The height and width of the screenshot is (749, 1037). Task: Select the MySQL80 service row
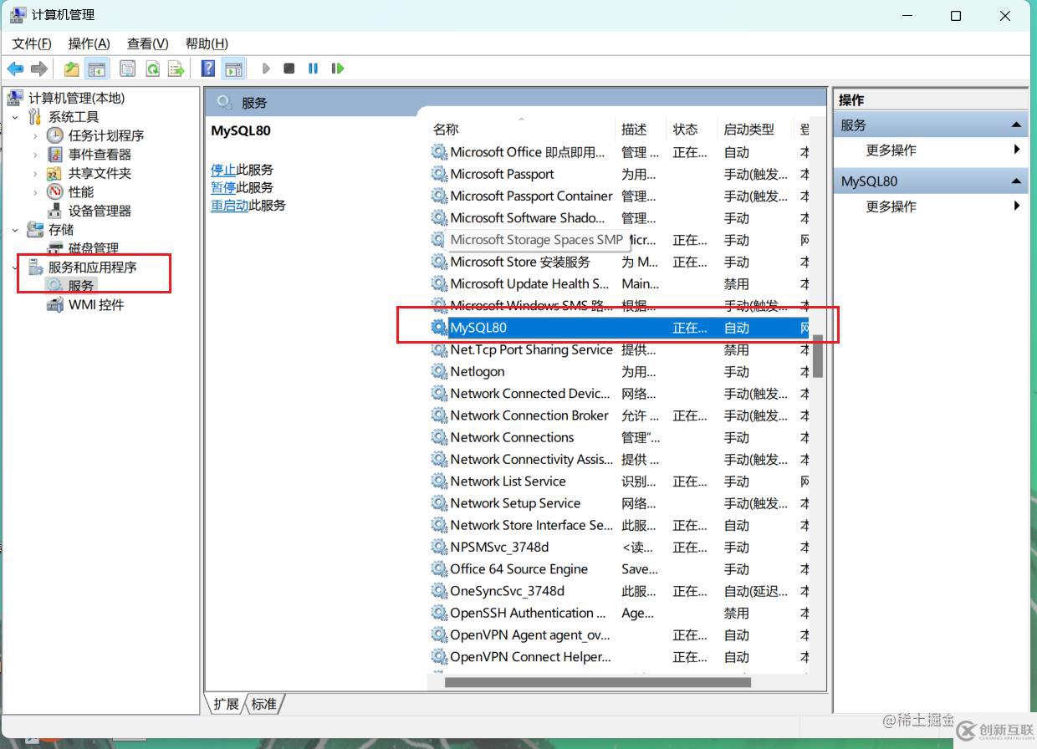[619, 328]
